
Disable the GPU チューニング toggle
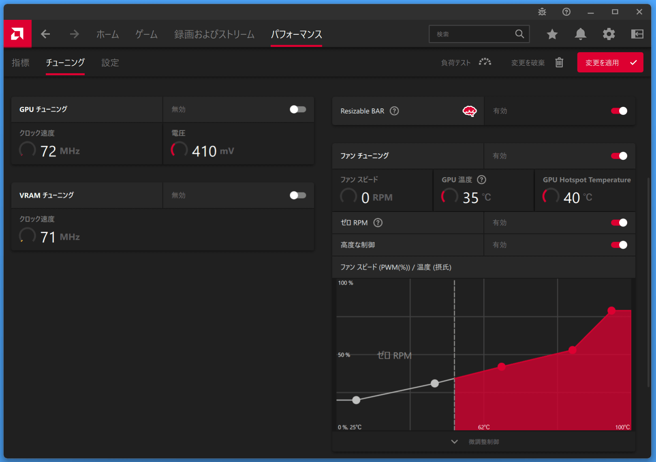pyautogui.click(x=298, y=109)
